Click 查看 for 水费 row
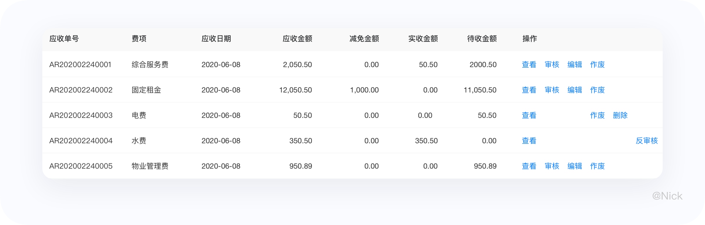The height and width of the screenshot is (225, 705). point(529,141)
